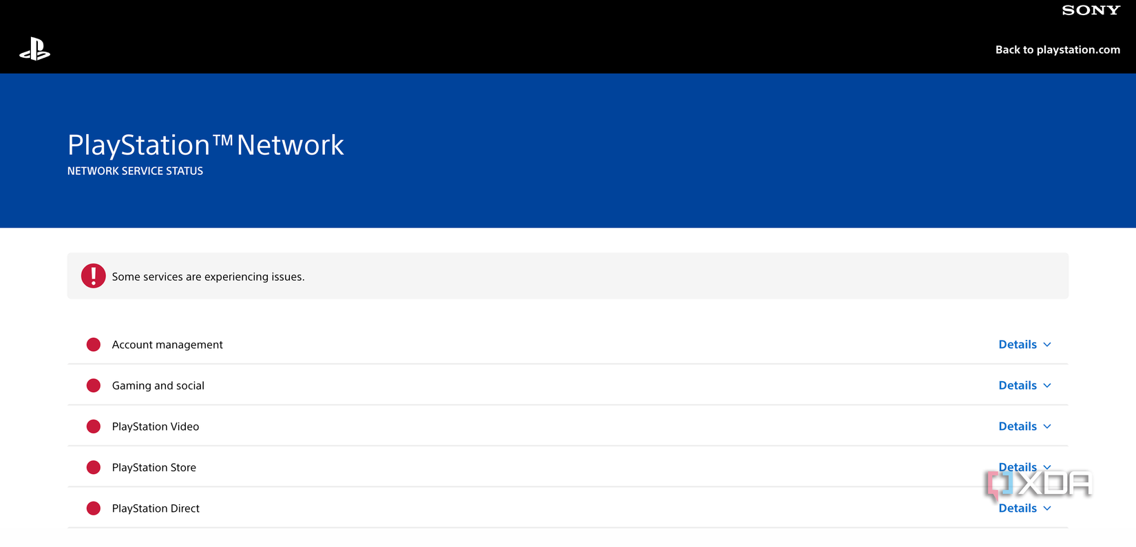This screenshot has width=1136, height=547.
Task: Click the red status dot for Gaming and social
Action: (93, 385)
